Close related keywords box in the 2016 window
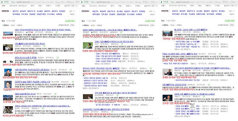 (x=154, y=11)
